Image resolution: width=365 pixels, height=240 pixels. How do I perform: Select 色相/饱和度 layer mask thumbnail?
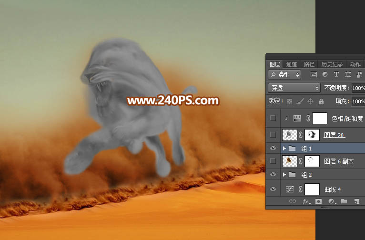pos(320,119)
